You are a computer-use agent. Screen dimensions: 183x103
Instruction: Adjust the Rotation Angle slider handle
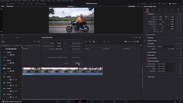pos(163,22)
